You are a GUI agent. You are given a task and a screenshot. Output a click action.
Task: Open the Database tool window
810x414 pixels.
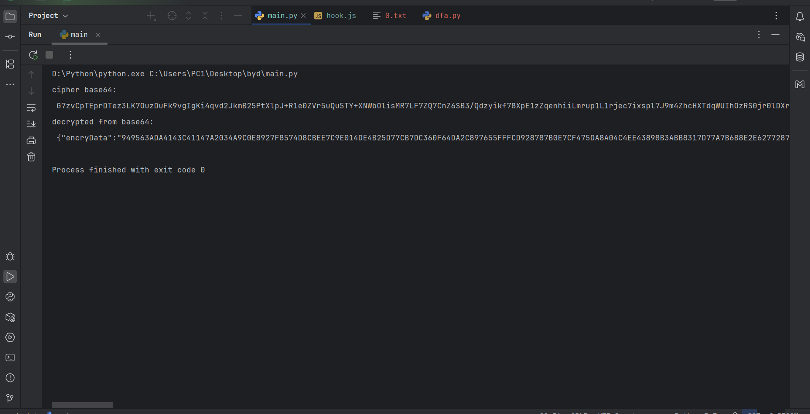pyautogui.click(x=799, y=57)
